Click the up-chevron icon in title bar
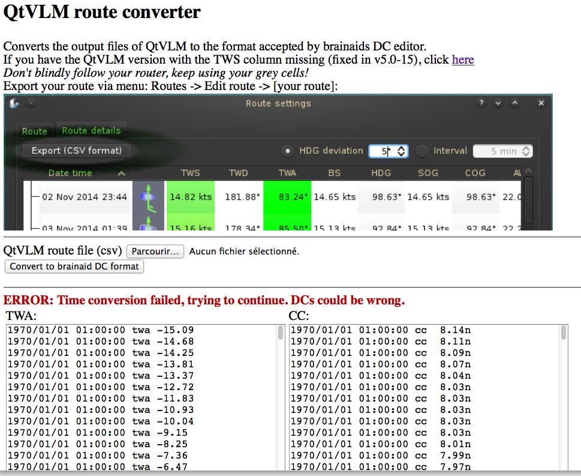 [514, 103]
